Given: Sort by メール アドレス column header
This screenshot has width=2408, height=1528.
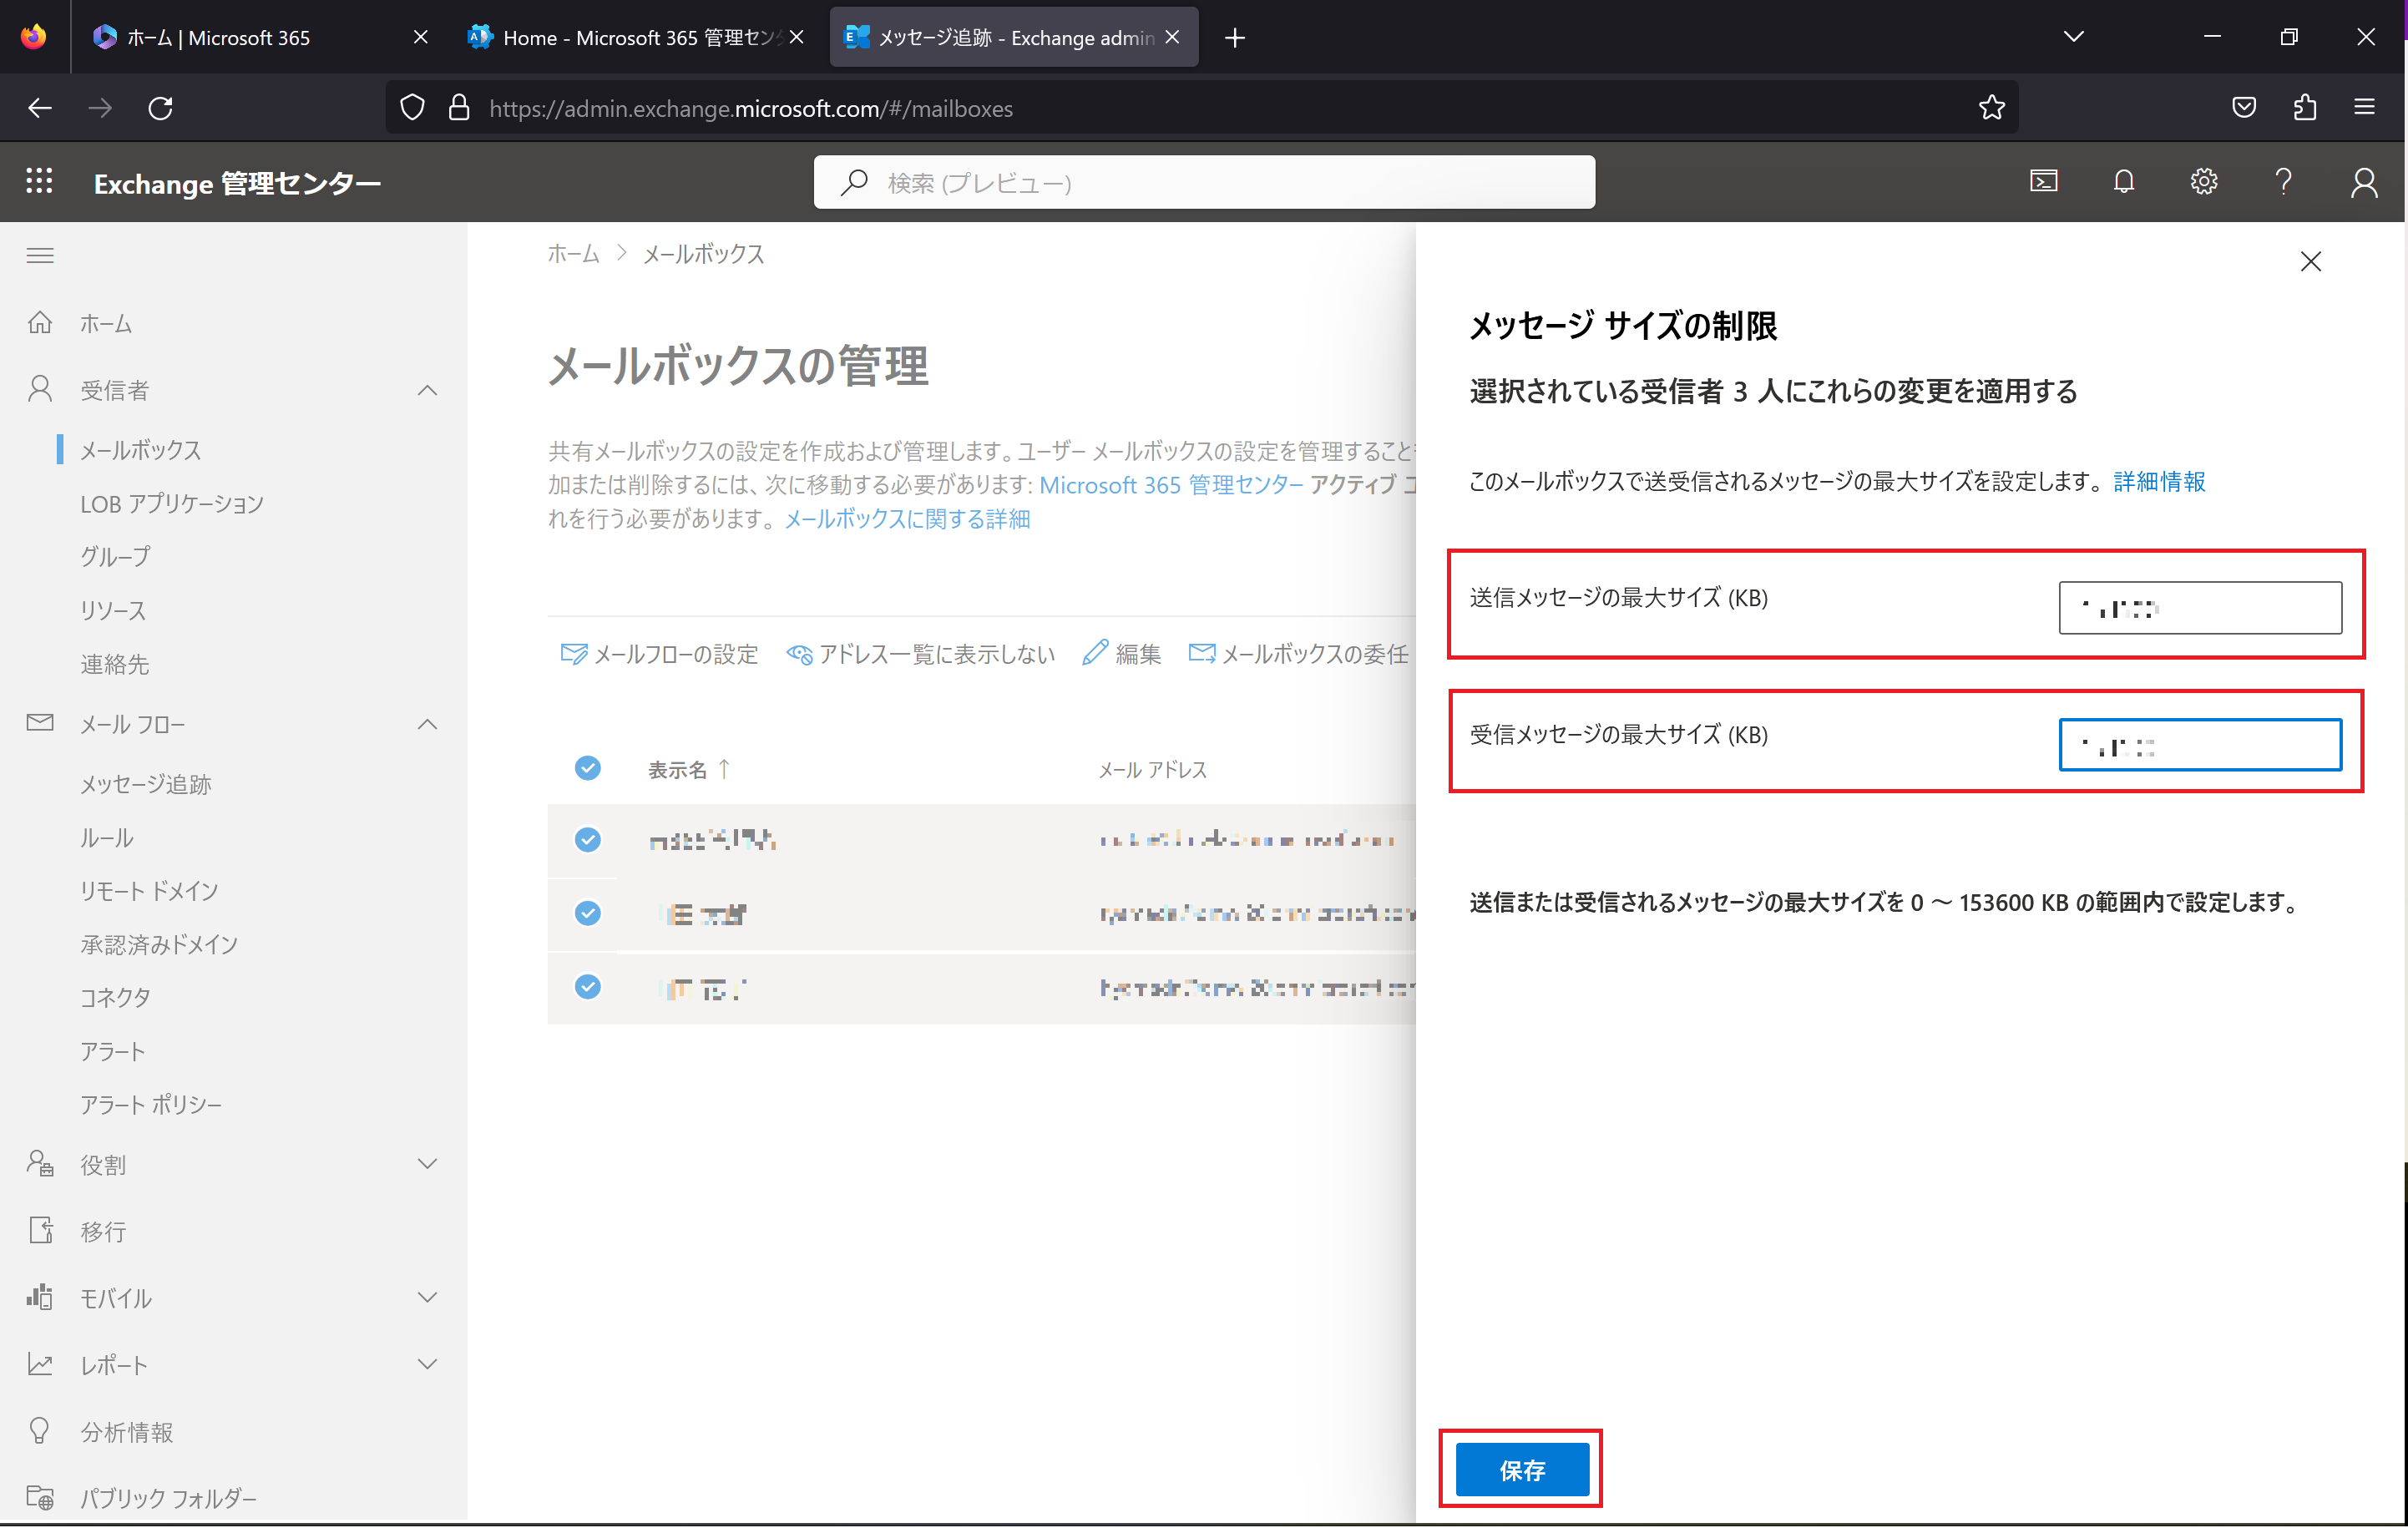Looking at the screenshot, I should coord(1152,770).
